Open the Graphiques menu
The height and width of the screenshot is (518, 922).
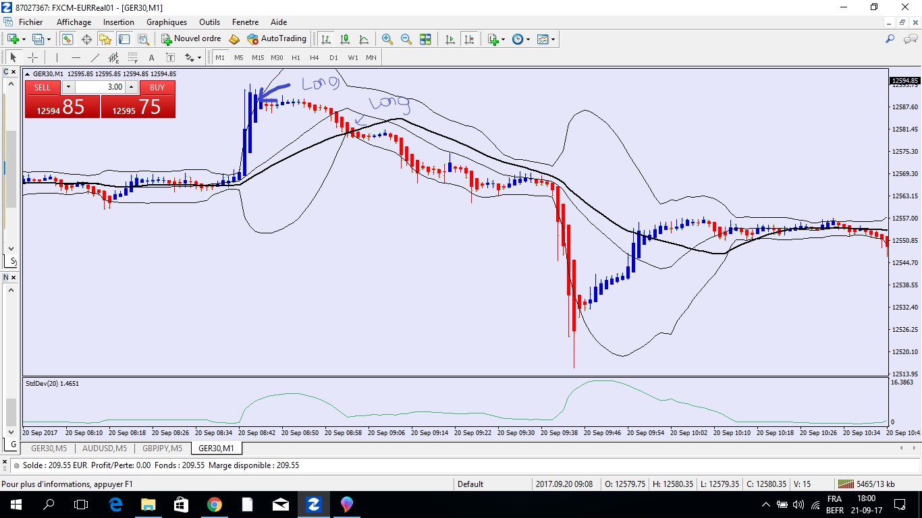[x=167, y=22]
